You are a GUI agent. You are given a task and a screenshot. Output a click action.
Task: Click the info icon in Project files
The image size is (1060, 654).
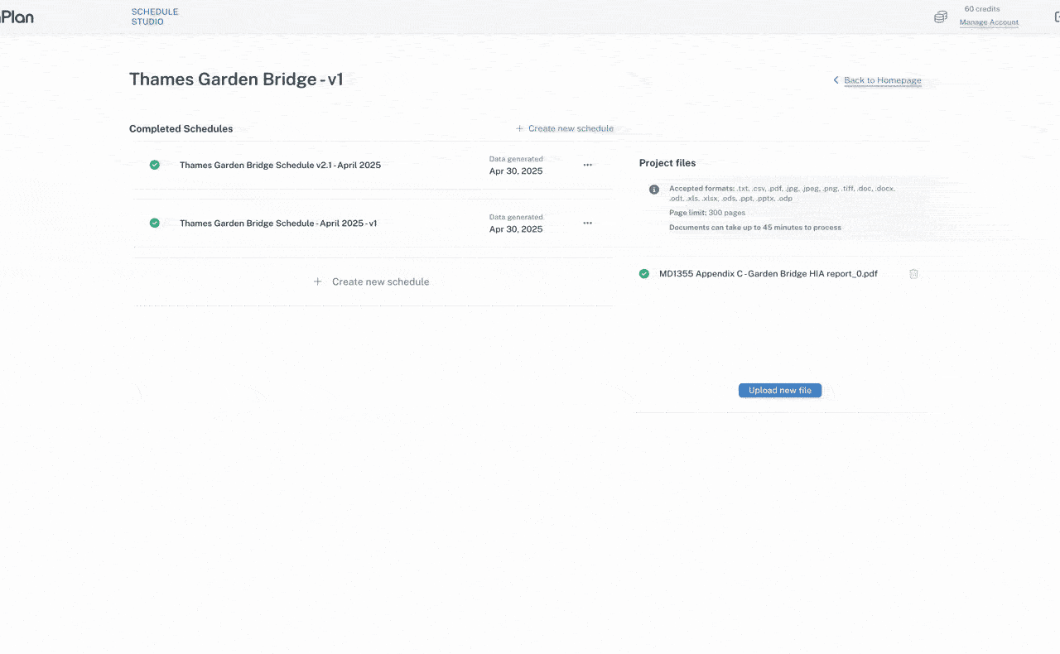tap(653, 189)
